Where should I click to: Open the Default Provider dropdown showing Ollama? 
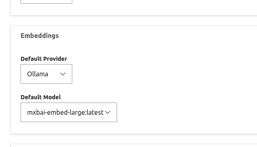click(x=46, y=74)
